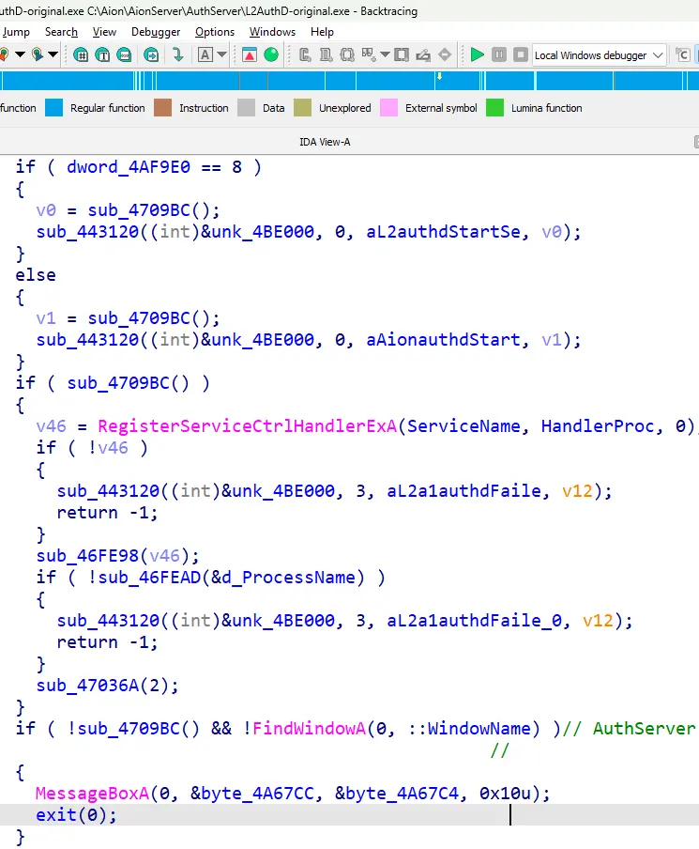The width and height of the screenshot is (699, 849).
Task: Click the green curved down-arrow icon
Action: pyautogui.click(x=177, y=54)
